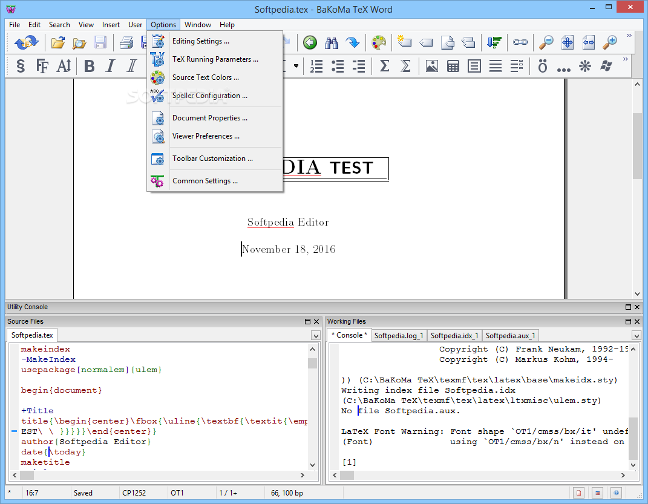Select the Console tab

[349, 335]
